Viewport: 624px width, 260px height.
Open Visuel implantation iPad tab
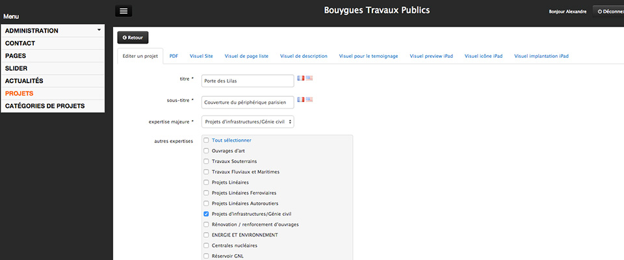tap(541, 56)
